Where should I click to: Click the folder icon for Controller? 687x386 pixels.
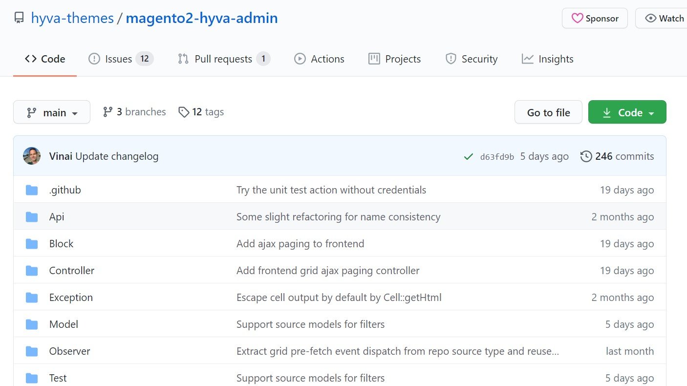[x=32, y=271]
